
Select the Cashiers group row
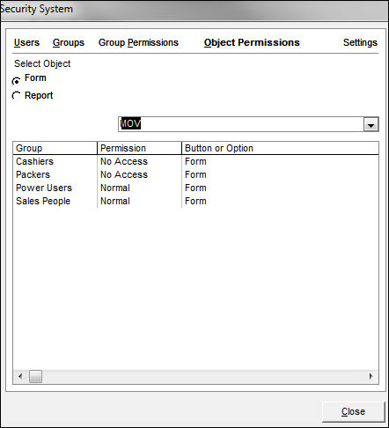[x=195, y=161]
